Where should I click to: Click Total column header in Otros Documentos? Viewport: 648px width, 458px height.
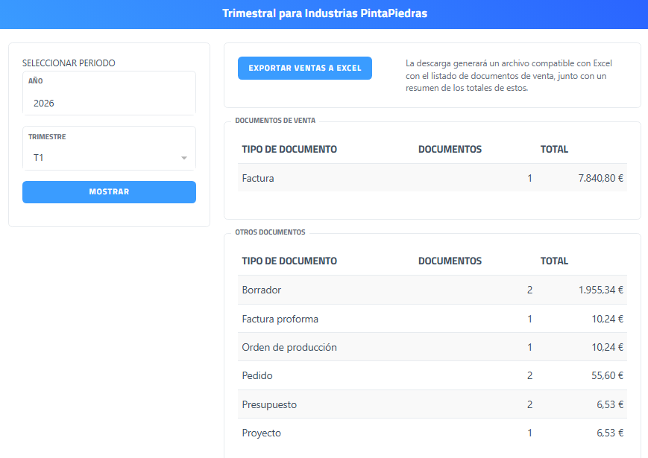pos(554,261)
